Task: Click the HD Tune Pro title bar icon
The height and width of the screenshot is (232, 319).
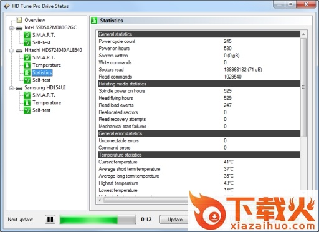Action: click(7, 6)
